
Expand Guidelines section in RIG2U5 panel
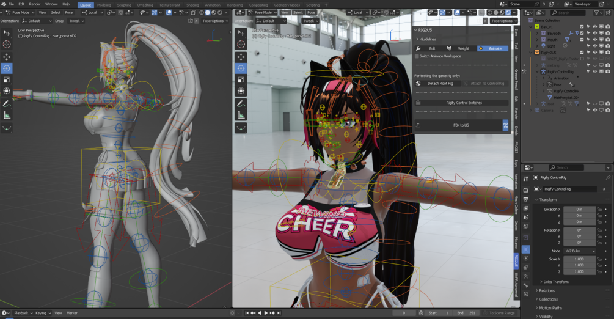[x=428, y=39]
